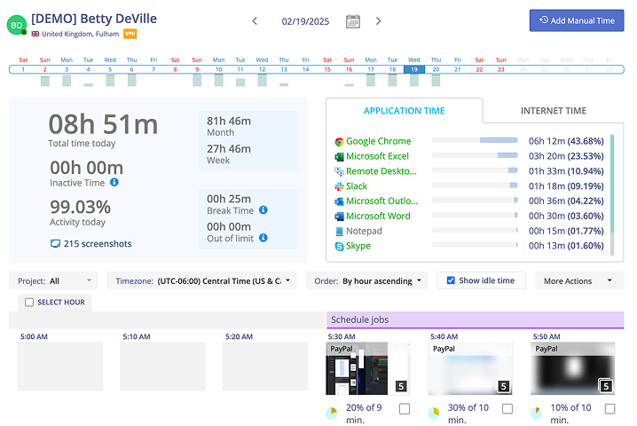This screenshot has width=637, height=426.
Task: Click the Out of limit info icon
Action: point(263,238)
